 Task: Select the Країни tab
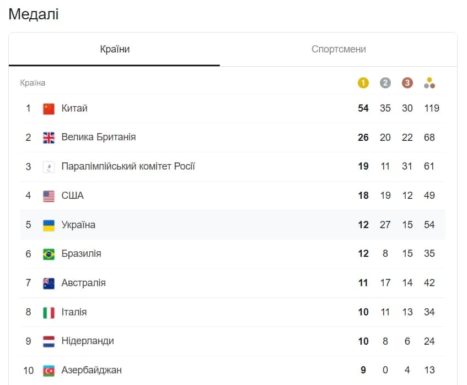115,49
